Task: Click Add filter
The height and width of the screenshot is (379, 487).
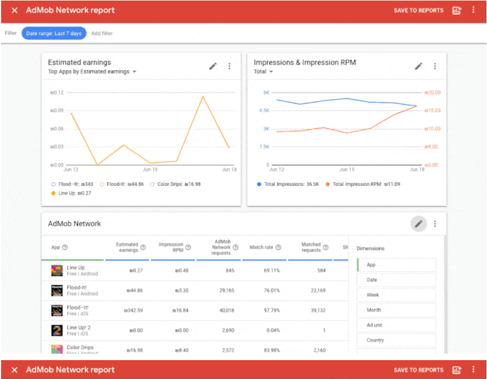Action: (102, 33)
